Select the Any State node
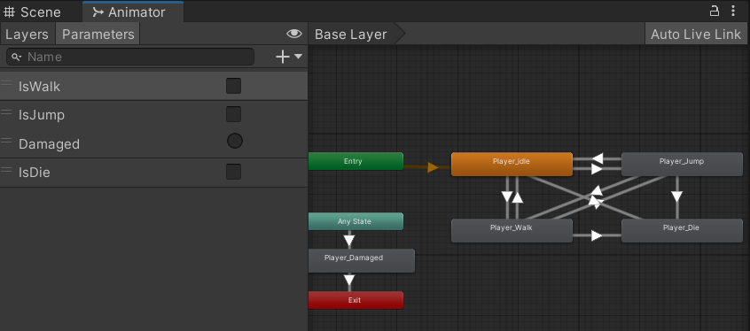 pyautogui.click(x=355, y=221)
